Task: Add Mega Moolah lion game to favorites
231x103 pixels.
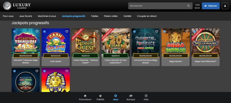Action: (x=187, y=31)
